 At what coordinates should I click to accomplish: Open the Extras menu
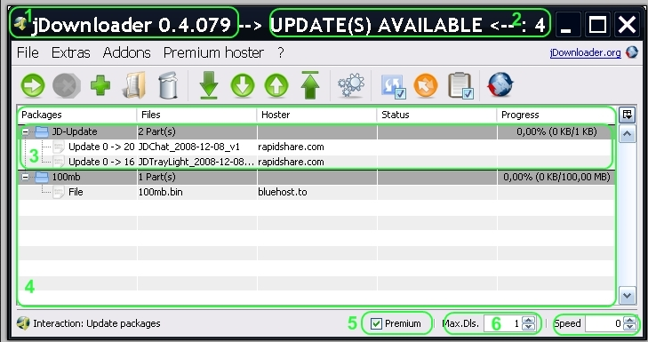click(x=71, y=53)
